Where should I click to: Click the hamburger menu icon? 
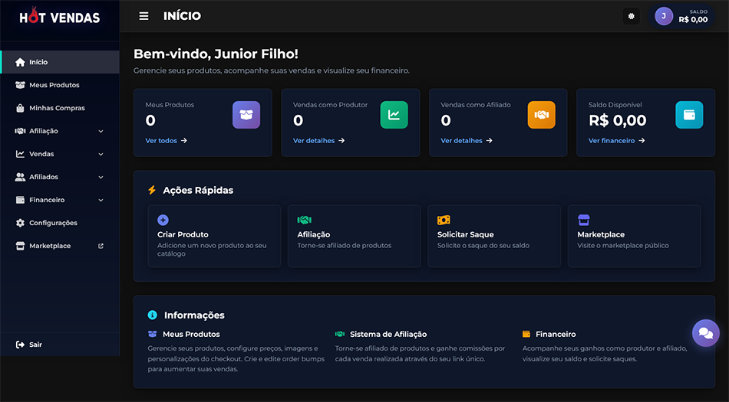coord(143,16)
